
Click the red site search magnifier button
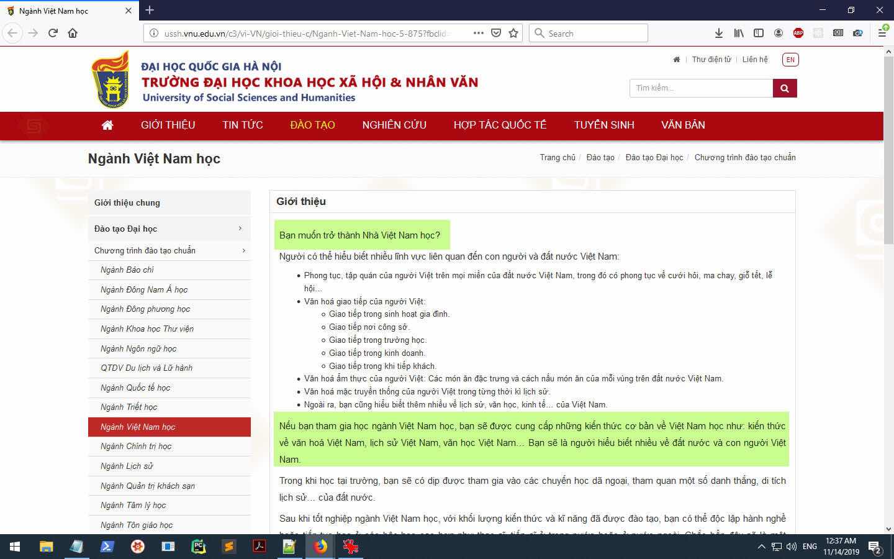point(785,88)
